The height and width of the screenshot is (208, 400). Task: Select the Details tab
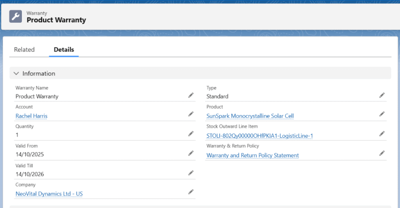click(x=64, y=50)
